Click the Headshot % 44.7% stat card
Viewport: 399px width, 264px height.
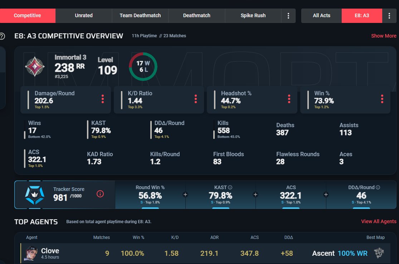coord(252,100)
